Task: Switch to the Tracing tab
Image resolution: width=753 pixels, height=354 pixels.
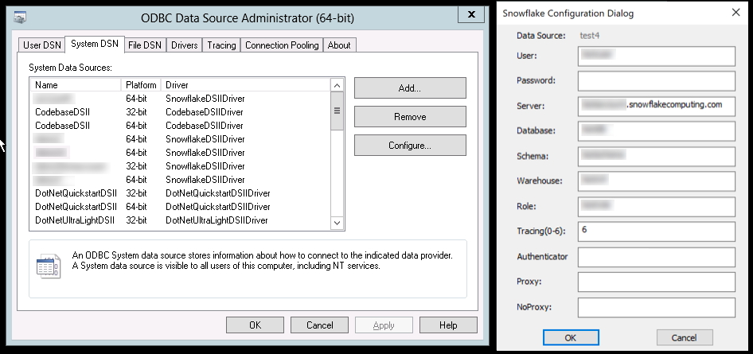Action: (x=221, y=45)
